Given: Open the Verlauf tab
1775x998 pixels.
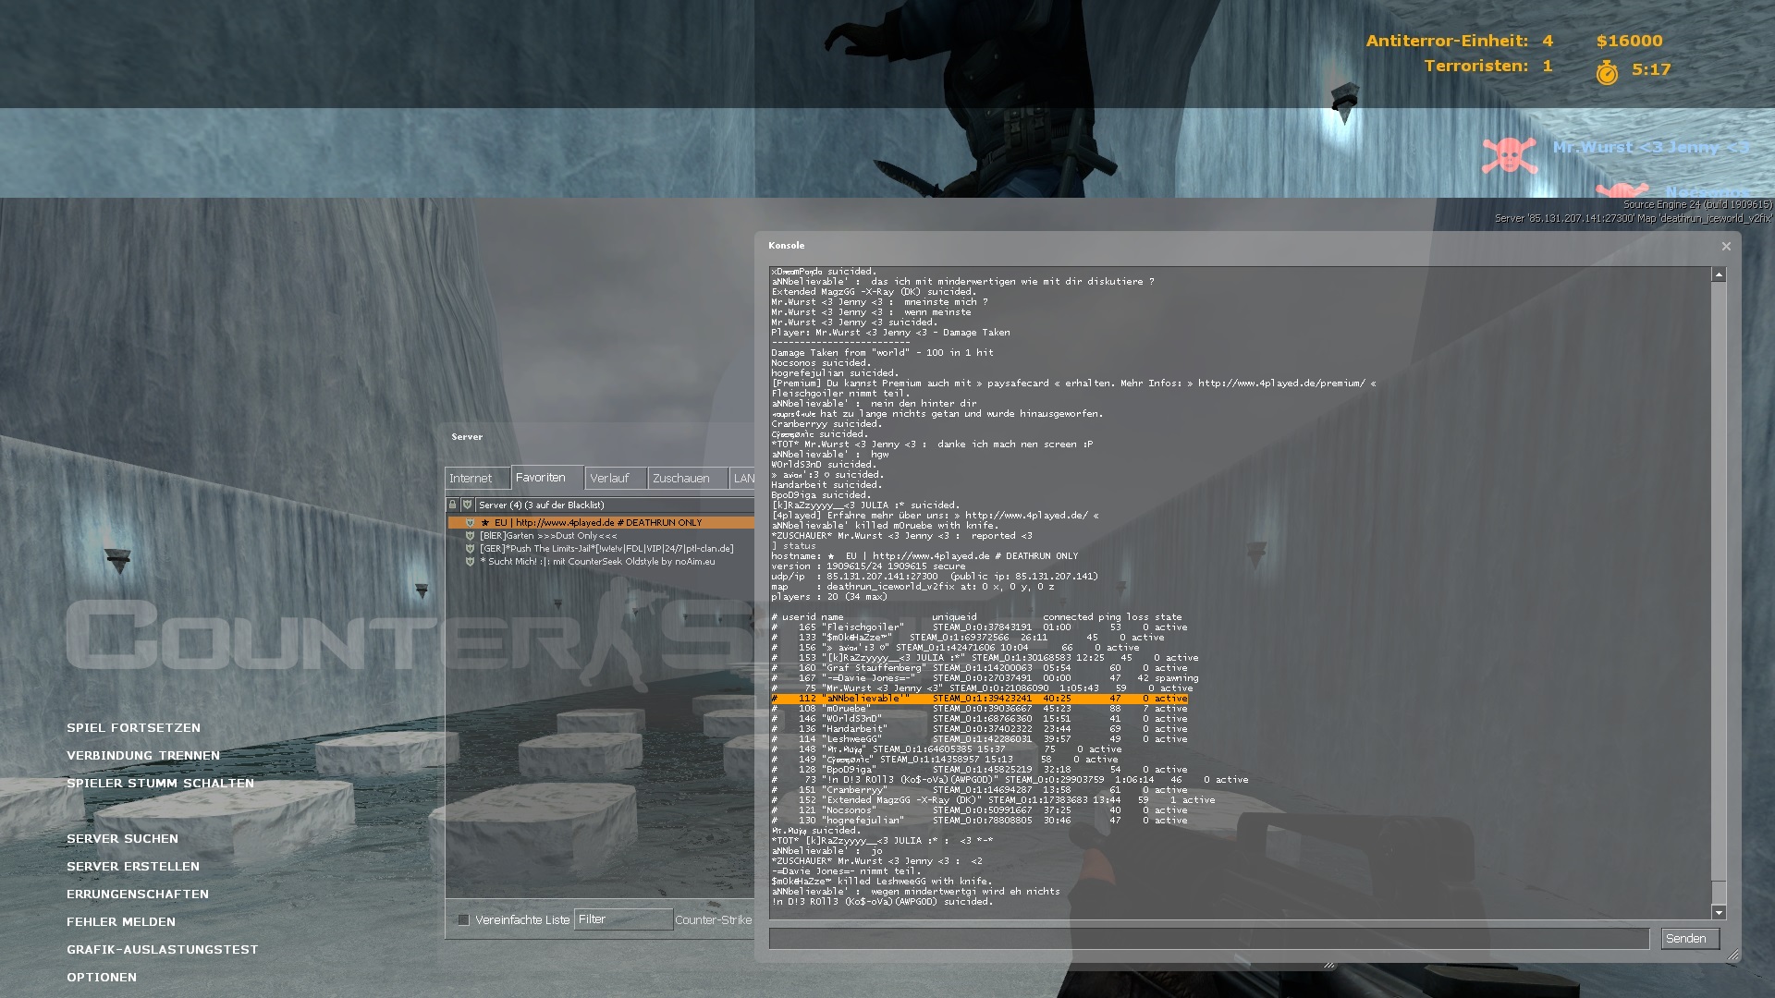Looking at the screenshot, I should [x=616, y=478].
